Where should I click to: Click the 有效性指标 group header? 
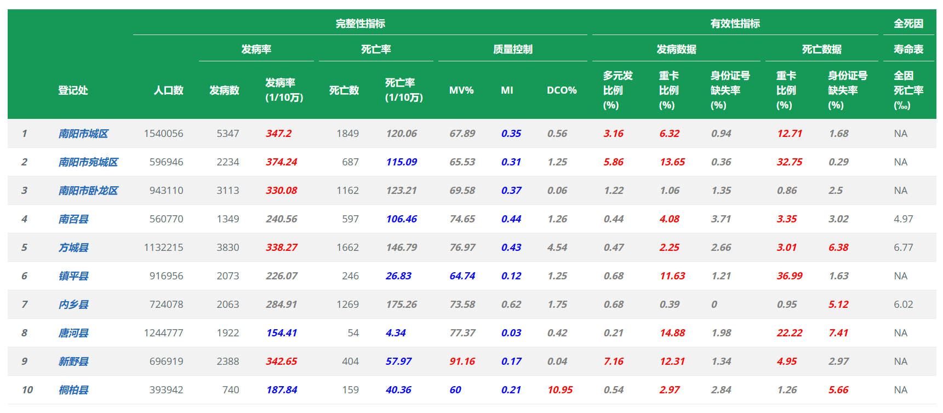coord(735,24)
